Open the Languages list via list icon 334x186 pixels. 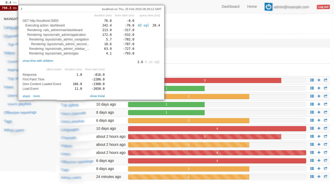pos(312,128)
